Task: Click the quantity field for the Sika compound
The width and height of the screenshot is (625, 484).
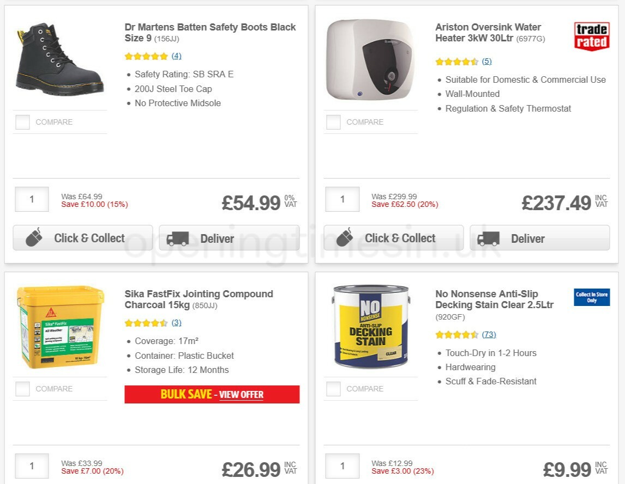Action: tap(31, 466)
